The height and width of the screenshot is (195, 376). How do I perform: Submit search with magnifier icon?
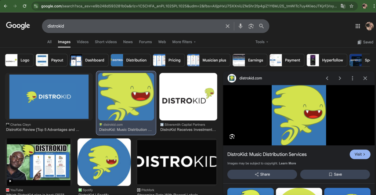[x=261, y=26]
